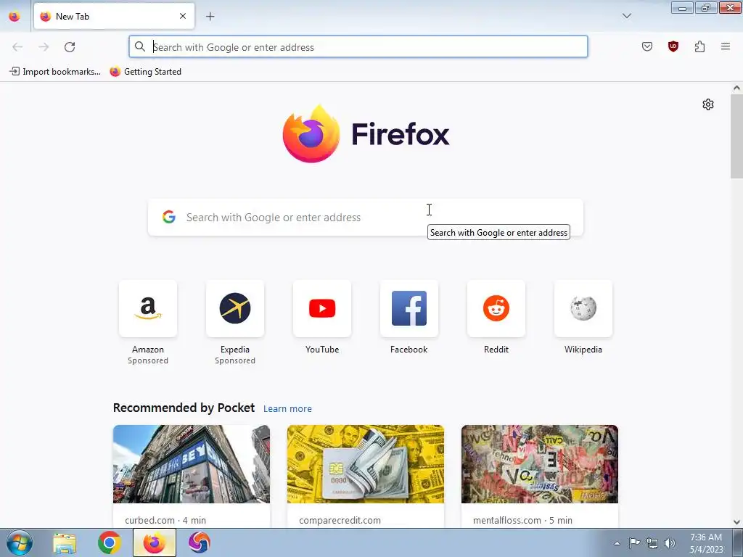
Task: Reload the current page
Action: coord(70,47)
